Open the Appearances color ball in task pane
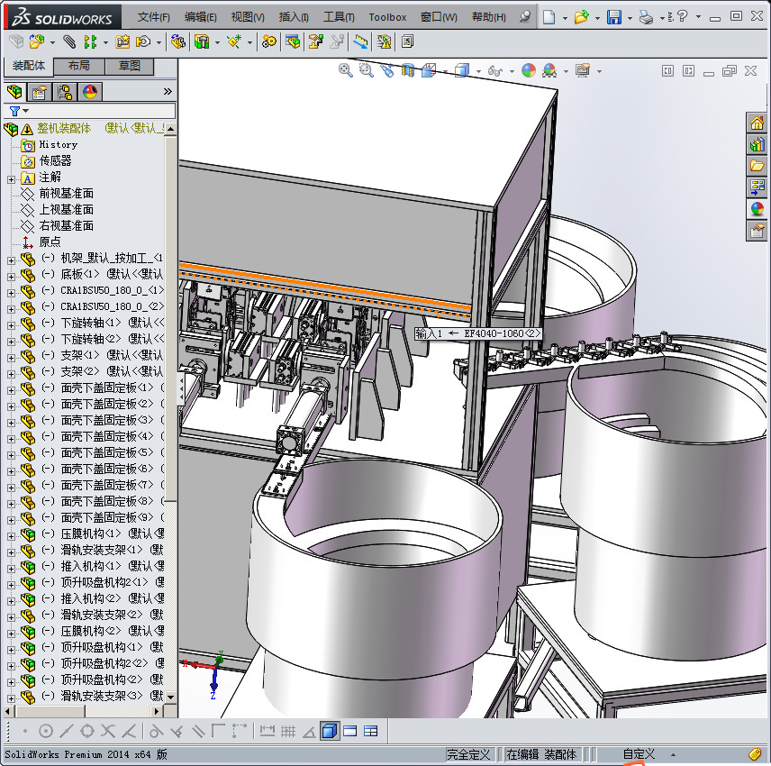This screenshot has height=766, width=771. pyautogui.click(x=757, y=209)
